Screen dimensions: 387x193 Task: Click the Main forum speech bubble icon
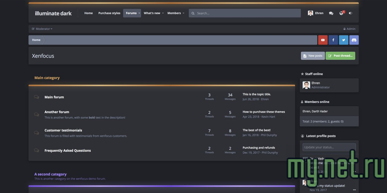click(x=37, y=97)
